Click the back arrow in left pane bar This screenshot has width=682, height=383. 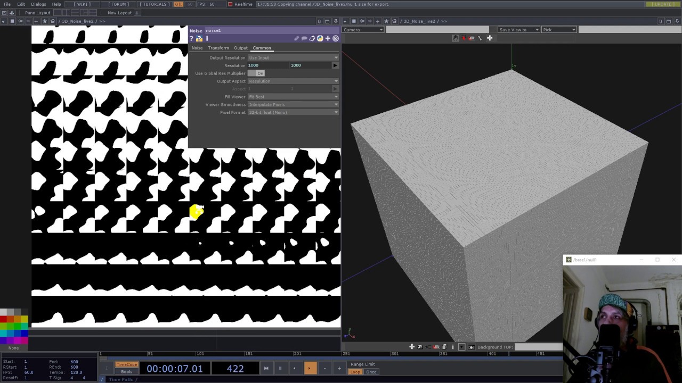(20, 21)
